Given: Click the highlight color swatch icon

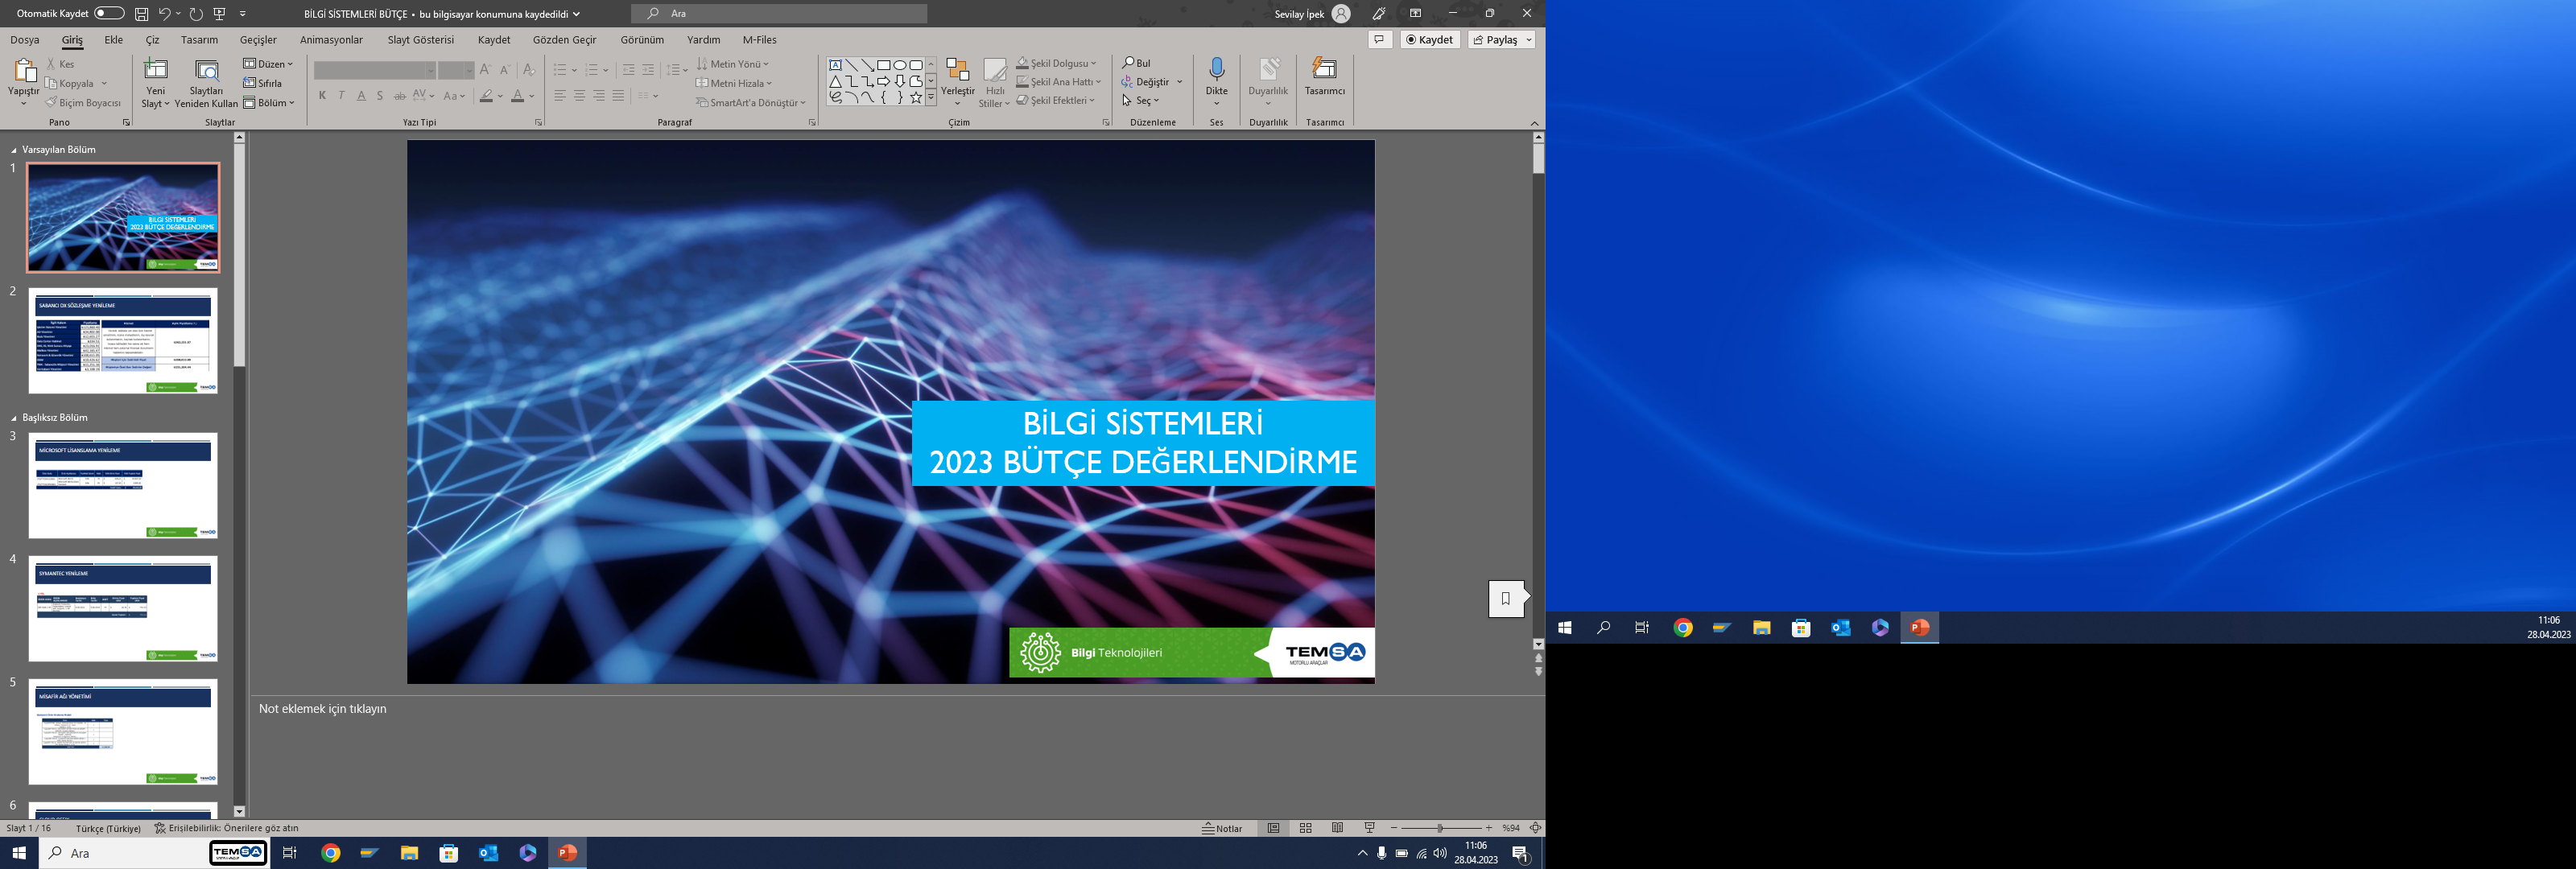Looking at the screenshot, I should tap(486, 96).
